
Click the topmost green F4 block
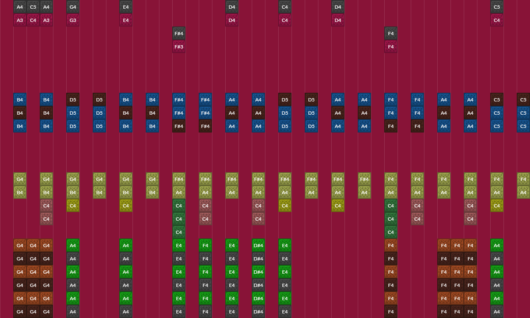pos(205,246)
